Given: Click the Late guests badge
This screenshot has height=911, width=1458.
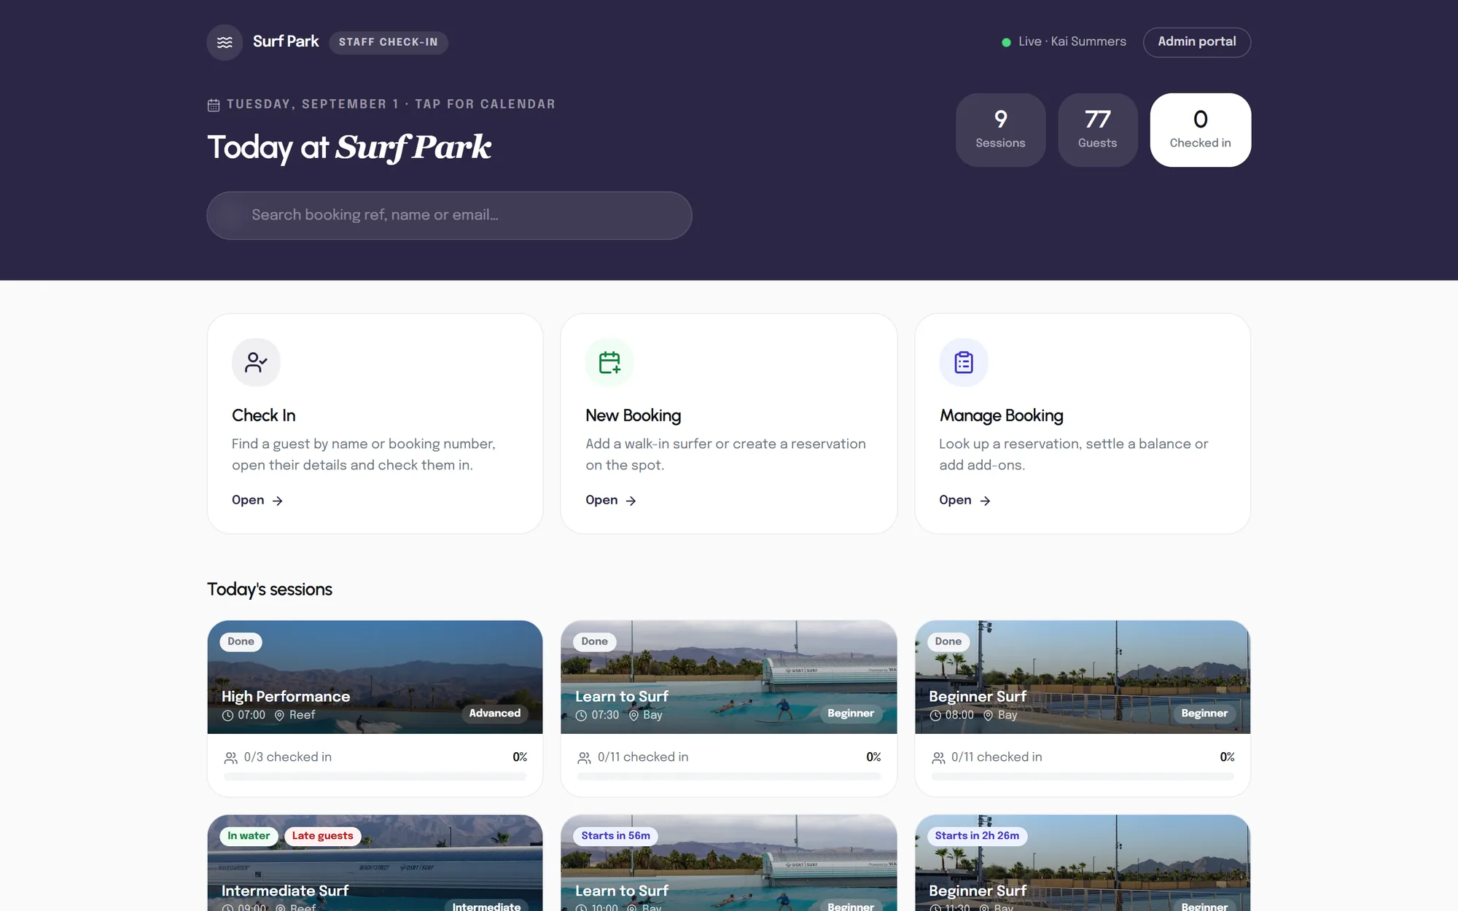Looking at the screenshot, I should click(x=322, y=836).
